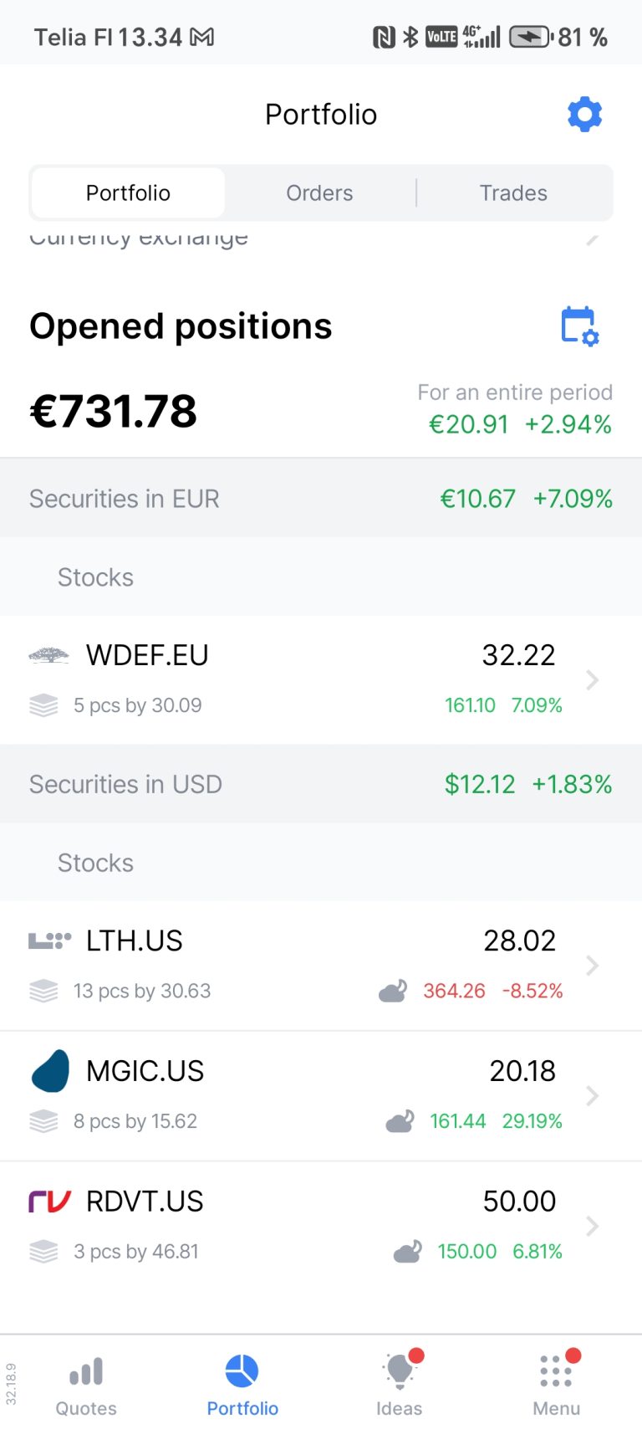
Task: Tap the RDVT.US company logo
Action: [x=50, y=1202]
